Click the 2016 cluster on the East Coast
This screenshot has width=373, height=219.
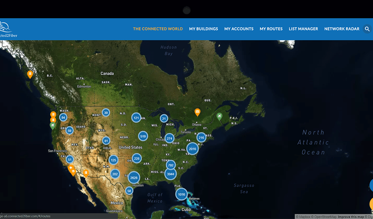(x=192, y=149)
